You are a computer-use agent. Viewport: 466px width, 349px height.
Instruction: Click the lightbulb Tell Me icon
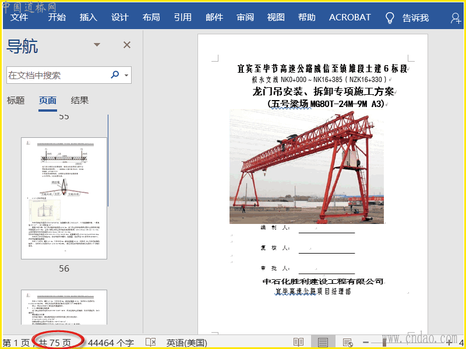coord(390,18)
